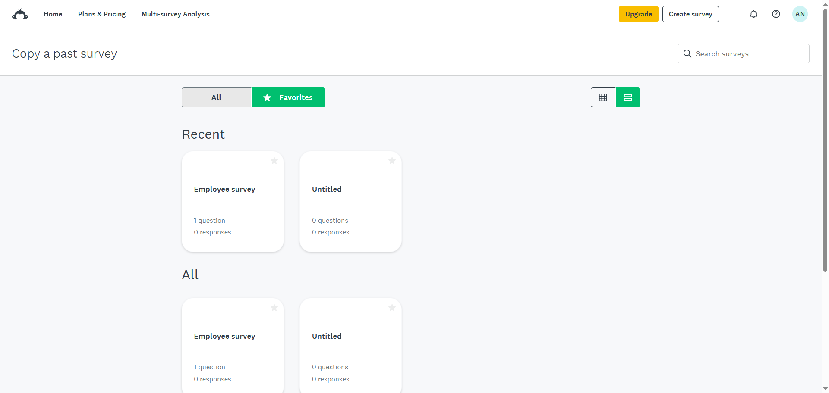This screenshot has width=829, height=393.
Task: Select the All filter tab
Action: pyautogui.click(x=216, y=97)
